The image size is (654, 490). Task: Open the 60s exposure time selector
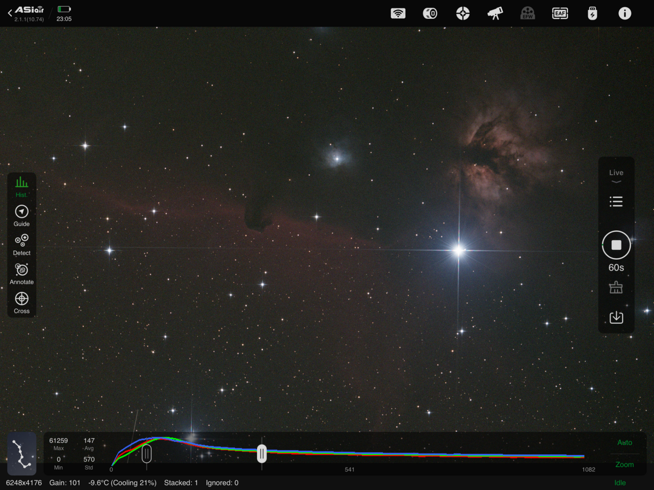click(x=616, y=268)
